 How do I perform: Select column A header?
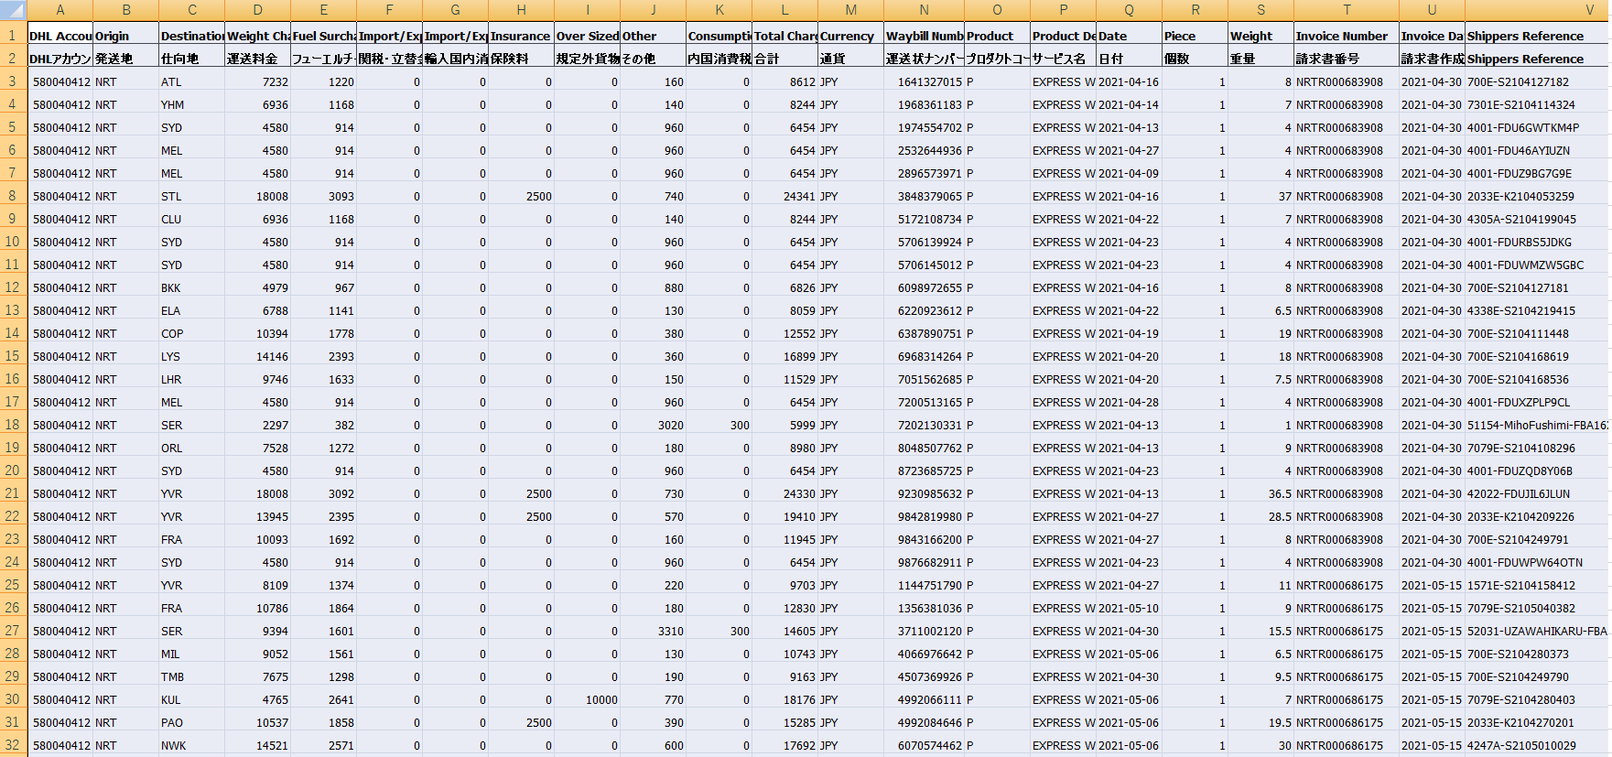tap(60, 10)
